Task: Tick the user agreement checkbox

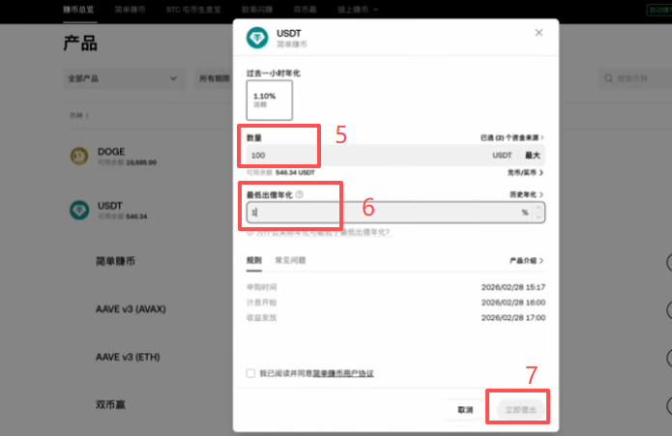Action: coord(250,373)
